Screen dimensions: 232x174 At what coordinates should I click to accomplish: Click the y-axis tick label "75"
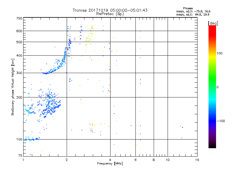point(20,155)
